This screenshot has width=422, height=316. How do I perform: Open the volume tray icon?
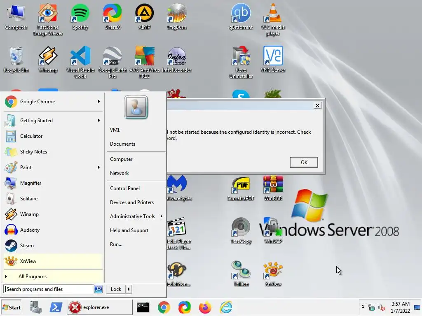tap(381, 307)
